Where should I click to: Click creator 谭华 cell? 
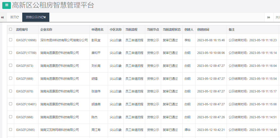coord(187,130)
